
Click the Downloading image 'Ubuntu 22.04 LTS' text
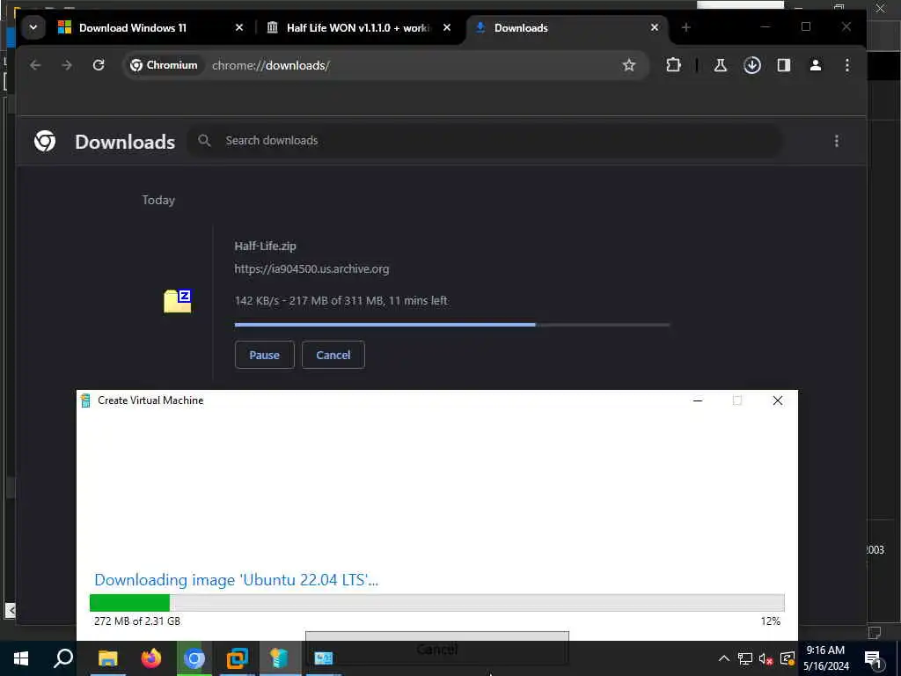[x=236, y=579]
